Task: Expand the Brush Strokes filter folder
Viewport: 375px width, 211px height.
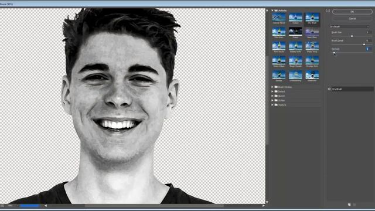Action: tap(272, 87)
